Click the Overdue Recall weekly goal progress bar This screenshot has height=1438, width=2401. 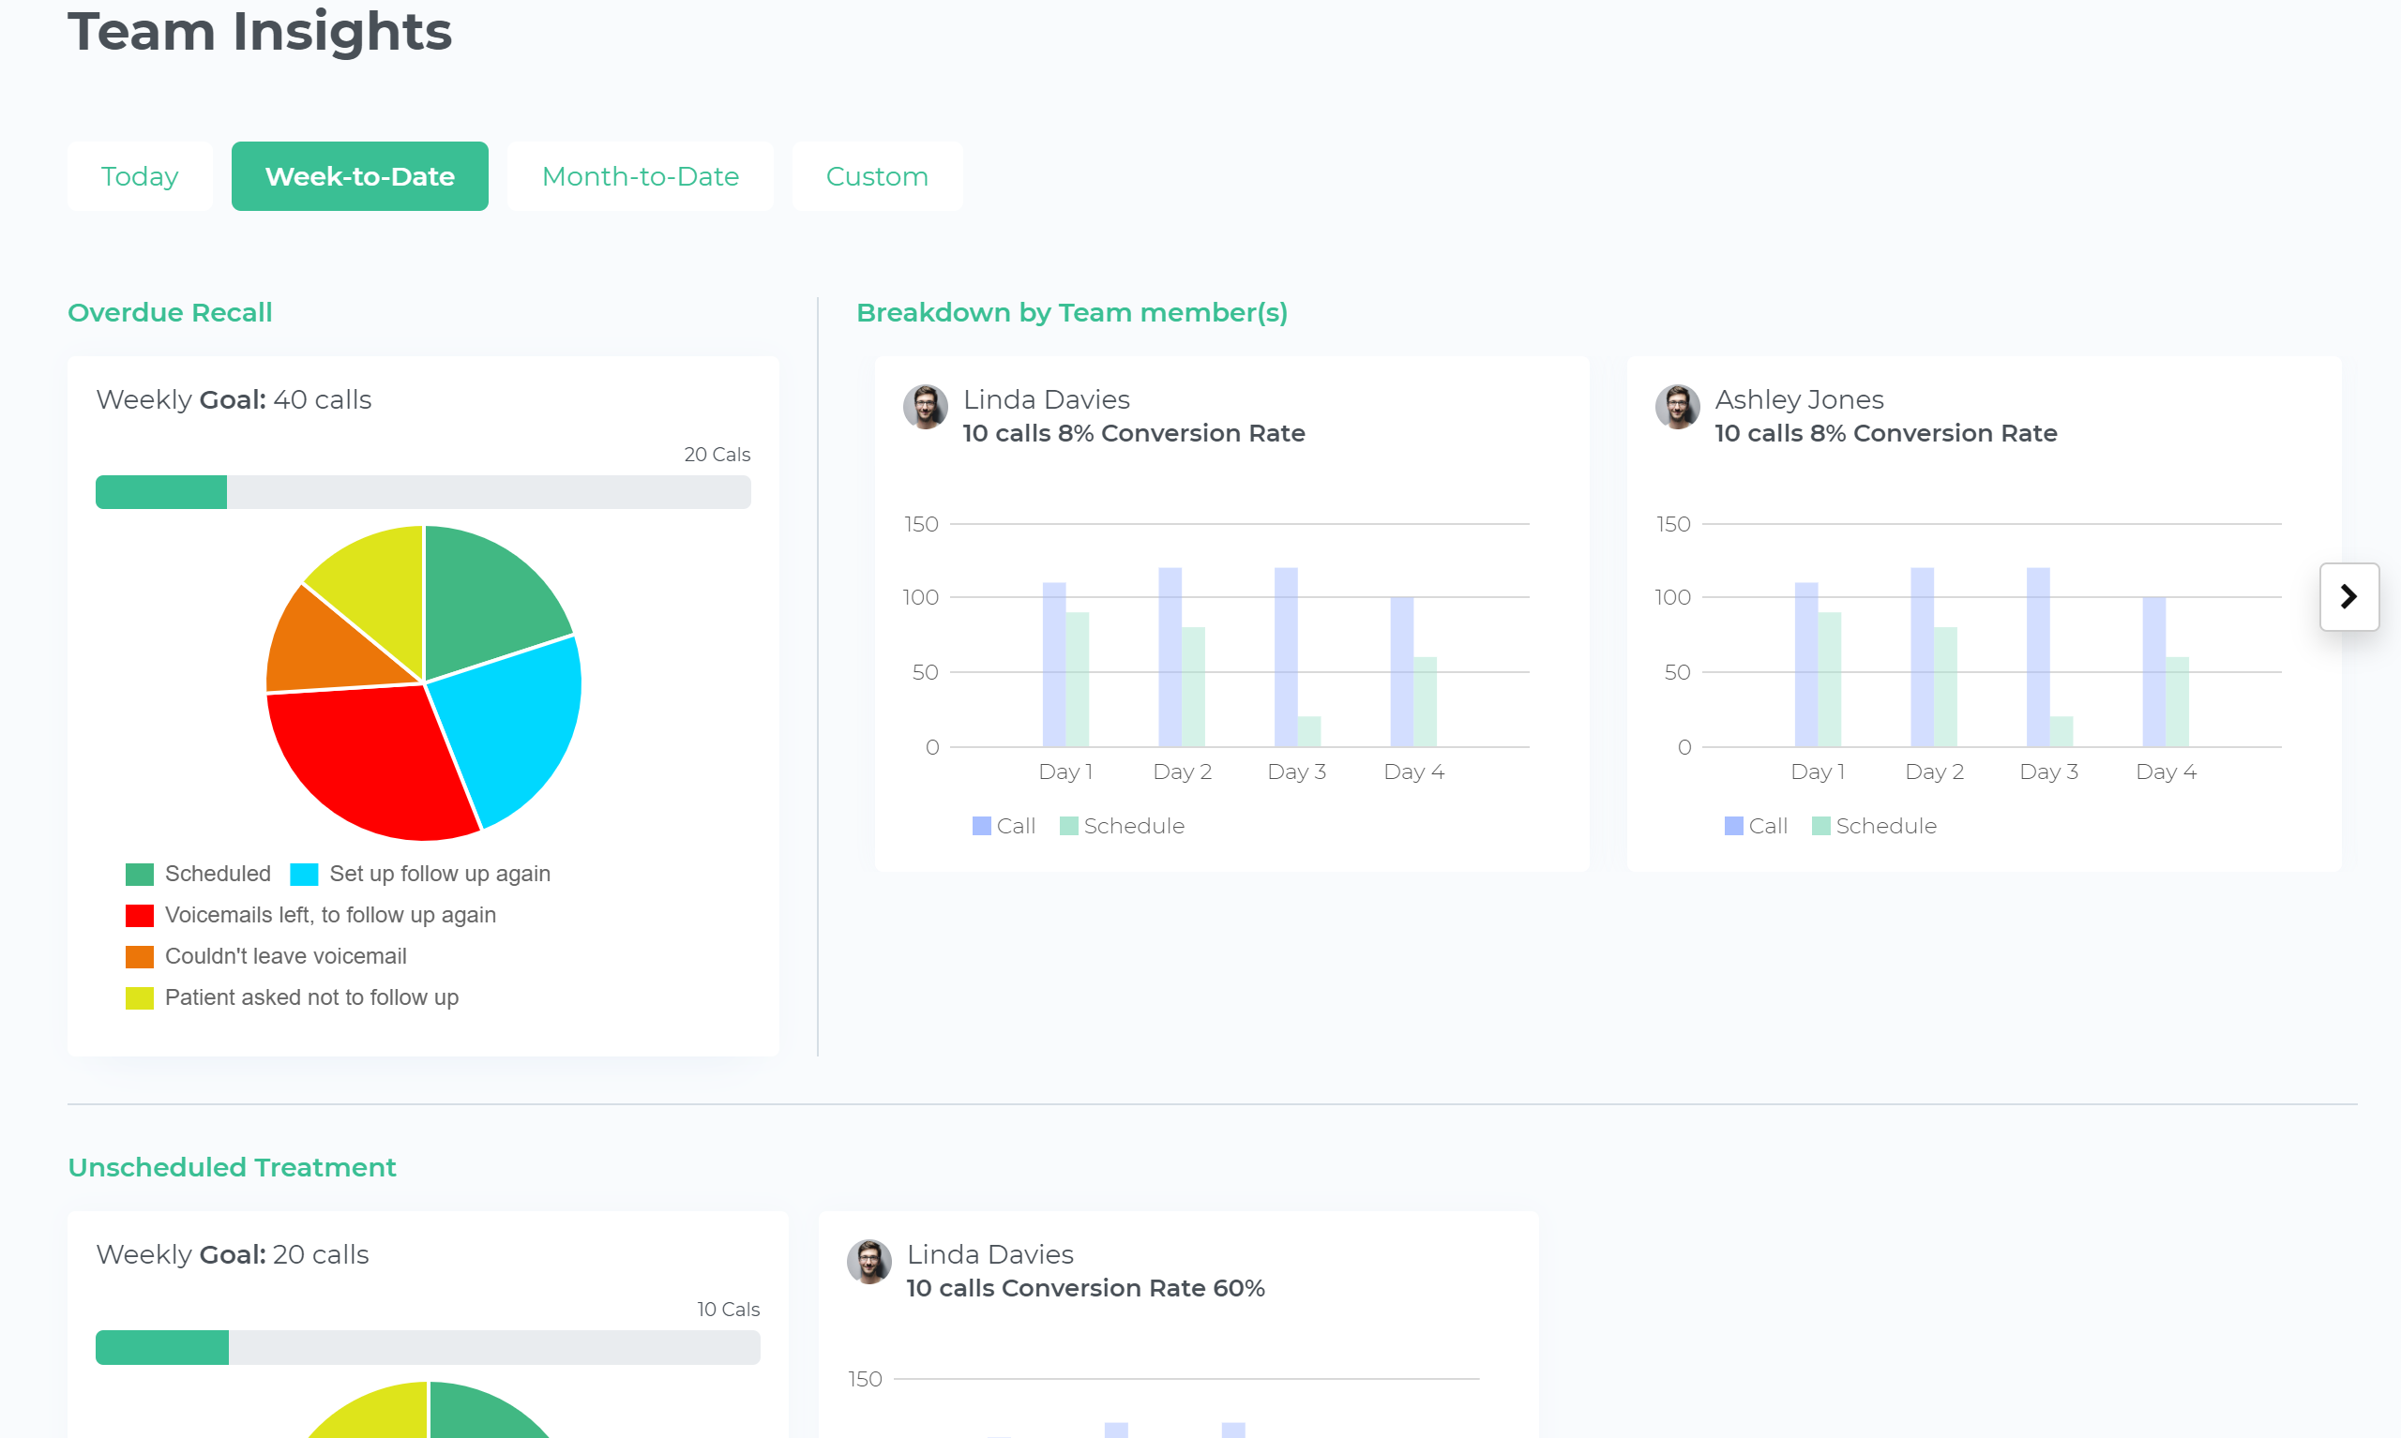click(x=423, y=492)
